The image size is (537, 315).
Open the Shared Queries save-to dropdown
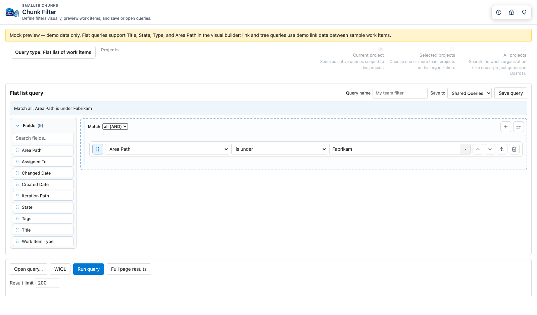[x=470, y=93]
